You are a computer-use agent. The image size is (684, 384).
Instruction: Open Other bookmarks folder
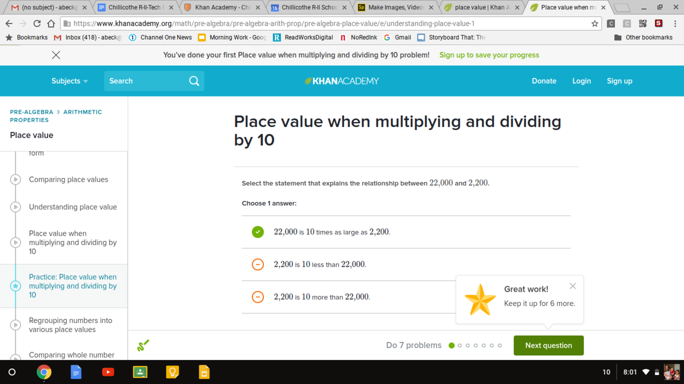643,37
